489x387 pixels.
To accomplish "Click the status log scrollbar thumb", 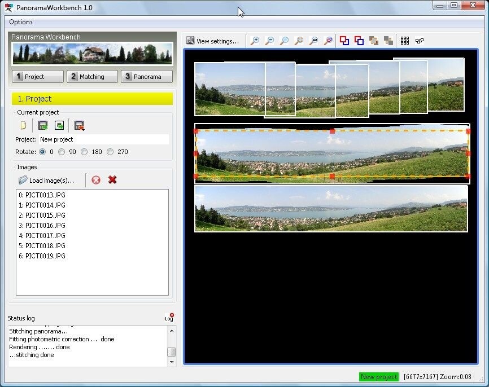I will [x=172, y=352].
